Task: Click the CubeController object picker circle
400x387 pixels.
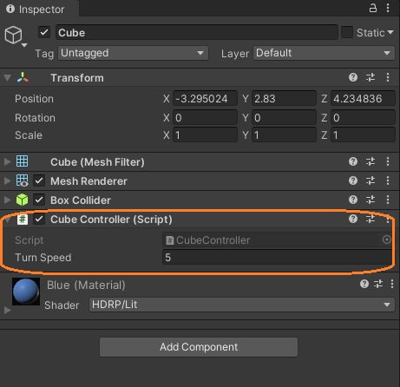Action: [387, 239]
